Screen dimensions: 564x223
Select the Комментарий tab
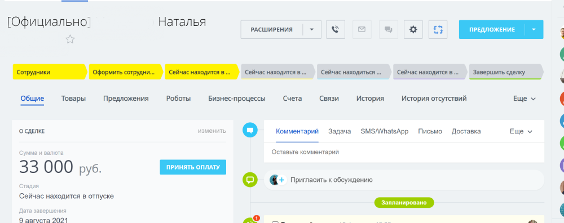[297, 131]
